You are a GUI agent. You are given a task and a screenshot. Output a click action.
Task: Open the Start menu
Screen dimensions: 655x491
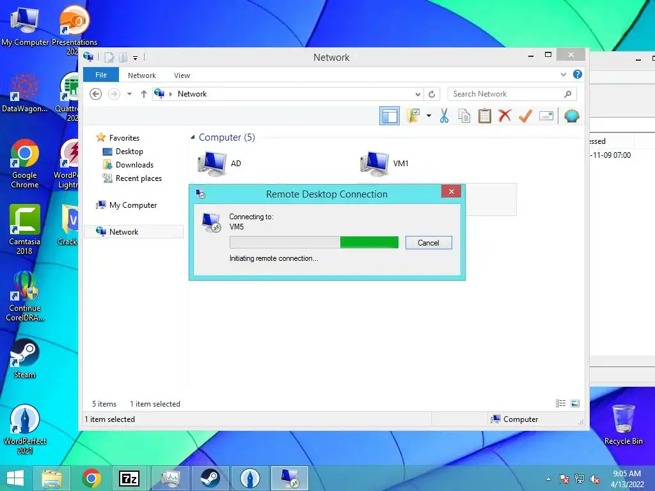15,478
